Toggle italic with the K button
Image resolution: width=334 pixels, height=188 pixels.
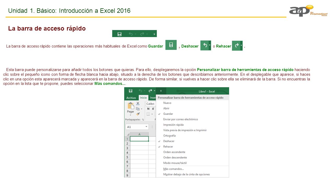[x=153, y=109]
